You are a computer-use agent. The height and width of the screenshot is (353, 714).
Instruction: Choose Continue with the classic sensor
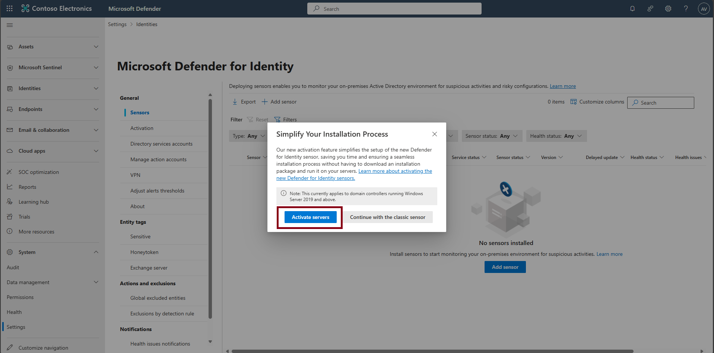388,217
